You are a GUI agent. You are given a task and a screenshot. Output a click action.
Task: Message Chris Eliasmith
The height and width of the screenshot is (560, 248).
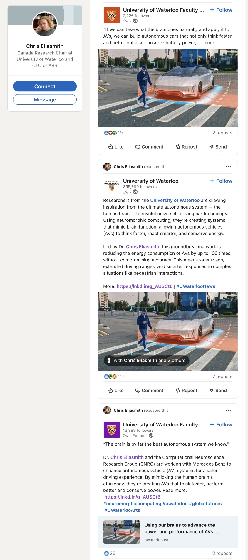point(45,100)
